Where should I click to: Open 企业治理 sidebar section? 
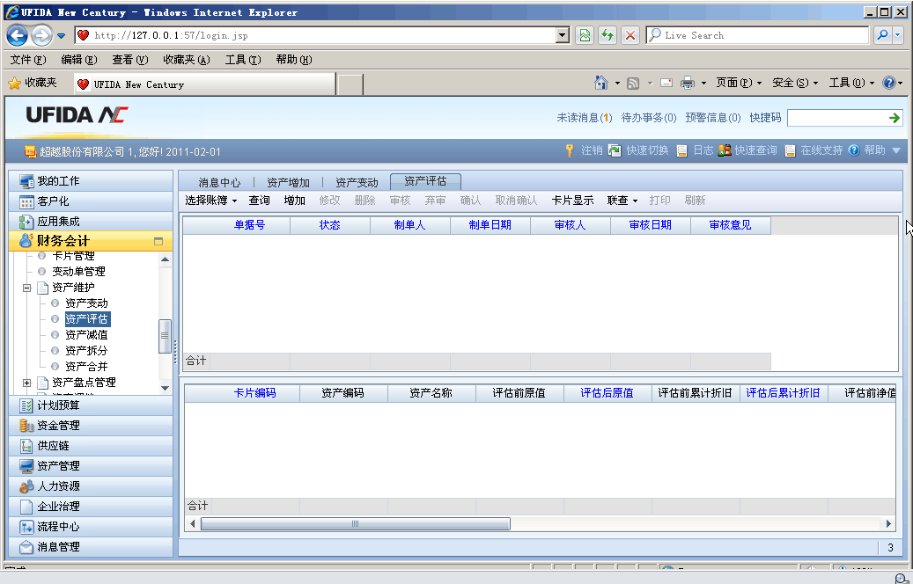pos(91,507)
